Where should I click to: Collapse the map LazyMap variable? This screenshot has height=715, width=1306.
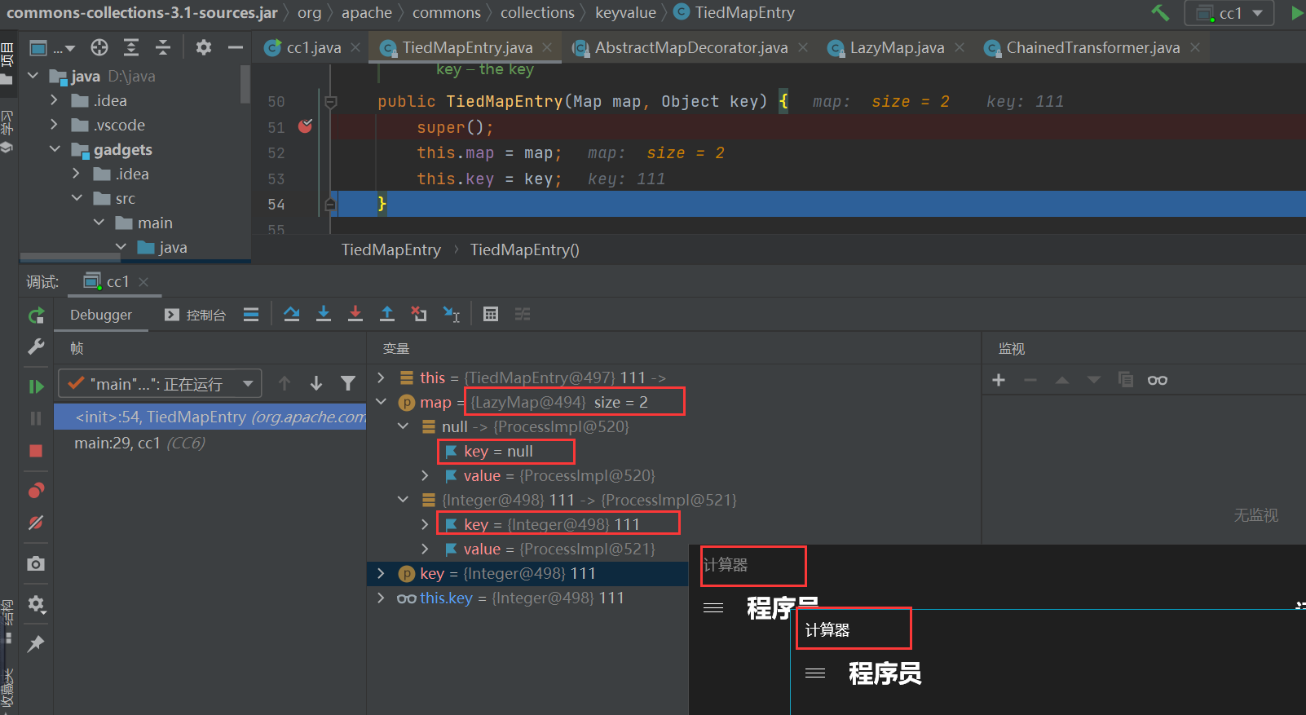[x=381, y=402]
